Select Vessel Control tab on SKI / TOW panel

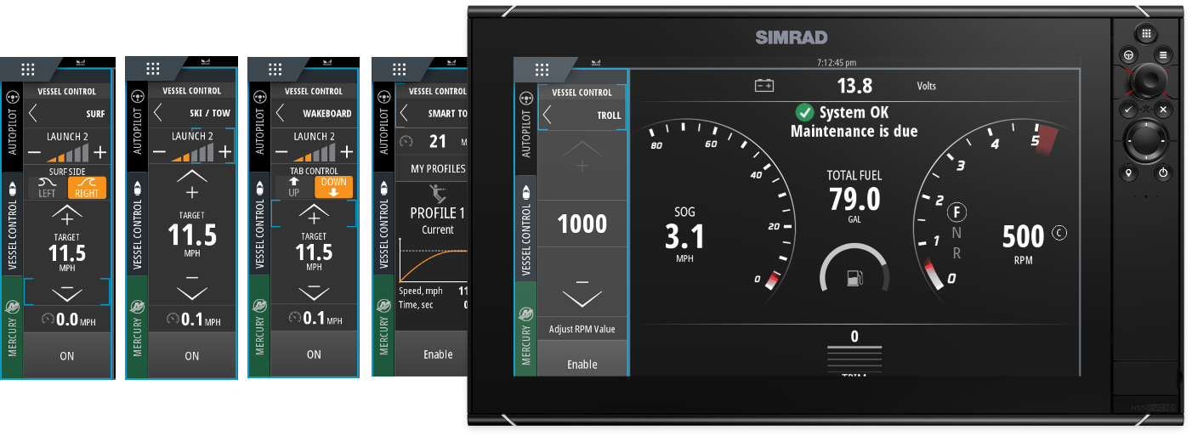pos(137,224)
